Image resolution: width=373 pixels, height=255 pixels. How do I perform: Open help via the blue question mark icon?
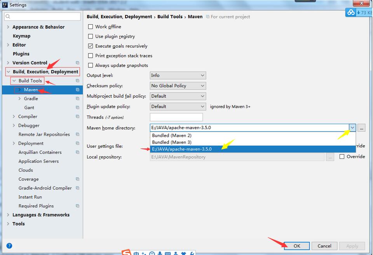[x=9, y=246]
